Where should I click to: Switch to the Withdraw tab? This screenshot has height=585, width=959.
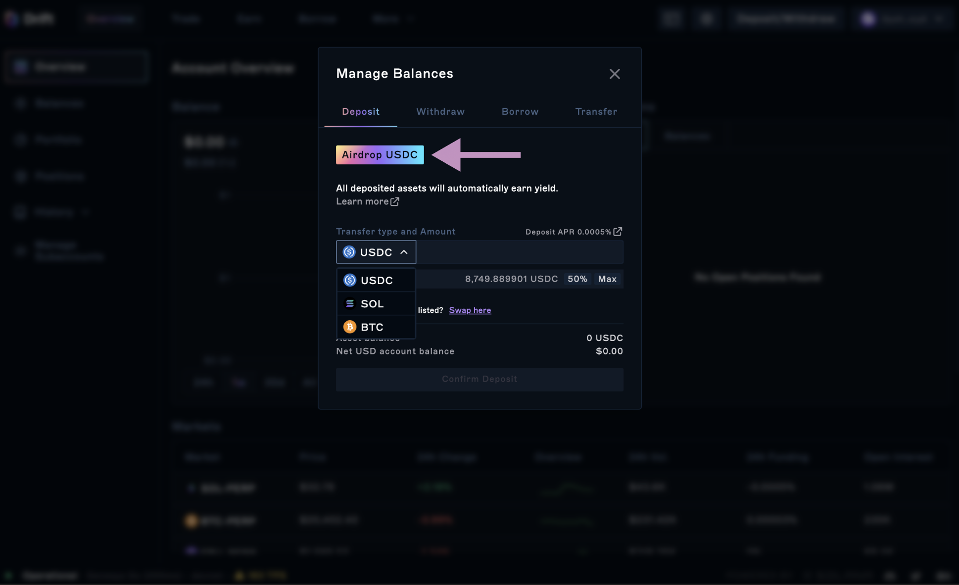coord(440,112)
